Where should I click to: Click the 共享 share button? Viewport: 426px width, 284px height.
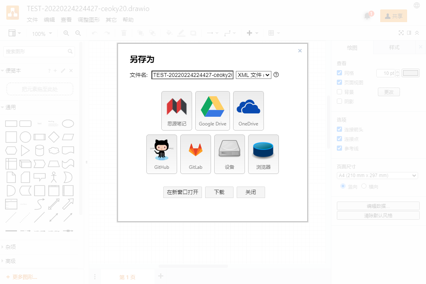click(393, 16)
